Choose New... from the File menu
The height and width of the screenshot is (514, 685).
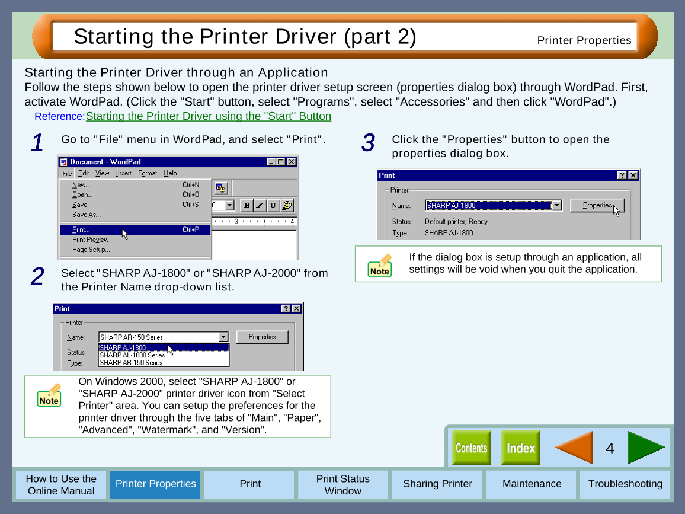click(x=135, y=185)
